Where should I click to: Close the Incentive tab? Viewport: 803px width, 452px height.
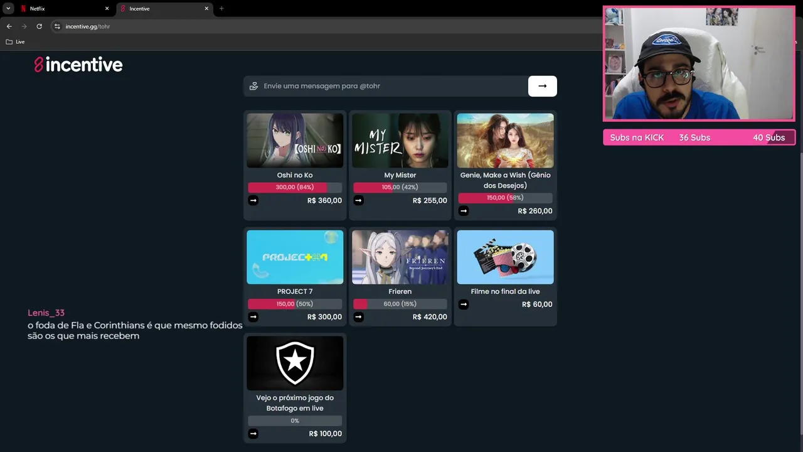(x=206, y=9)
